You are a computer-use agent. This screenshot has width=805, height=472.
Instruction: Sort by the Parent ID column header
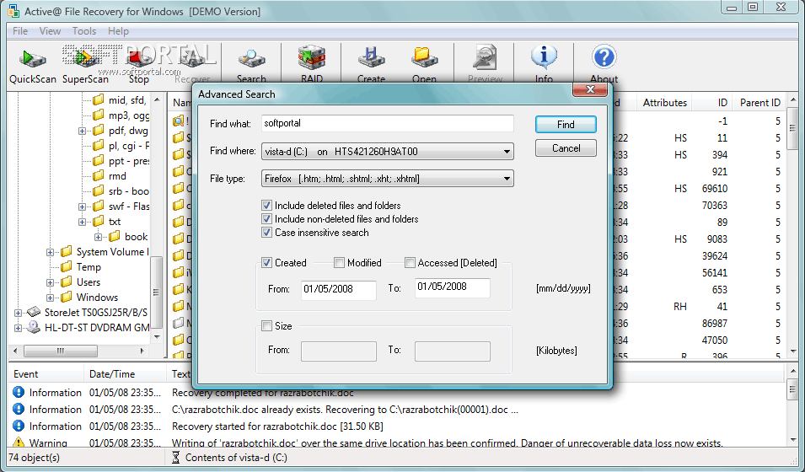[759, 103]
